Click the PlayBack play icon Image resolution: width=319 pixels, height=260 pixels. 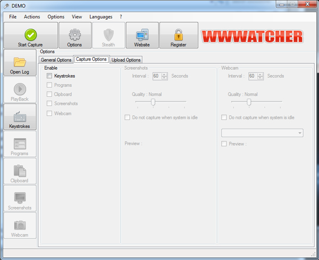(x=20, y=89)
